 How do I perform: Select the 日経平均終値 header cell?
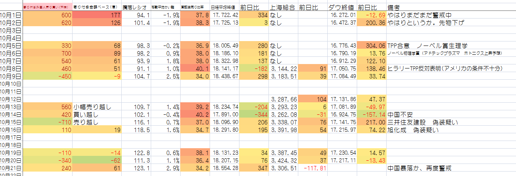(x=224, y=7)
